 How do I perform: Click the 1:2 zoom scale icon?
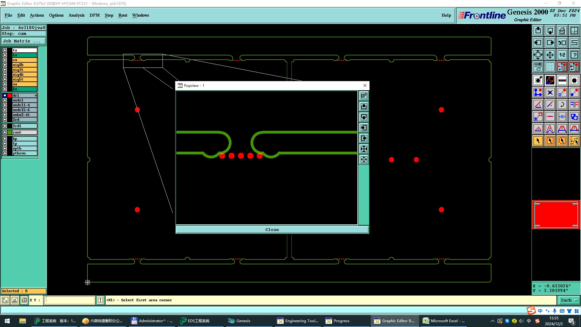(x=562, y=55)
